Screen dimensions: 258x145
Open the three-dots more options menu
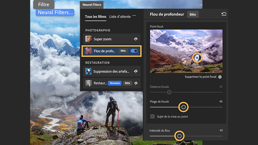pyautogui.click(x=134, y=16)
